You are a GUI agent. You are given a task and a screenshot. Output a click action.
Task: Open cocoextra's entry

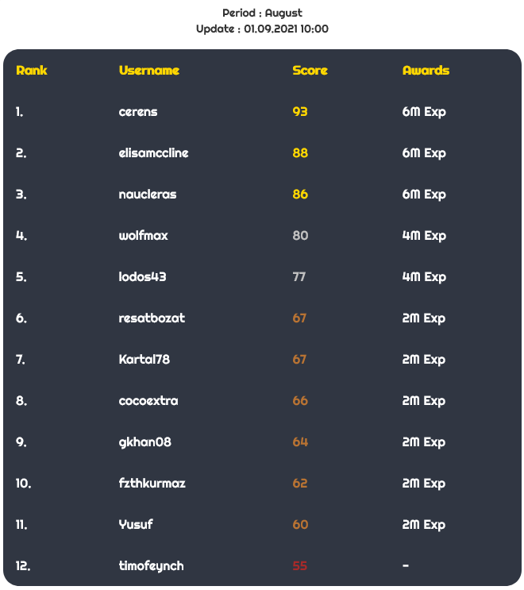[x=148, y=401]
